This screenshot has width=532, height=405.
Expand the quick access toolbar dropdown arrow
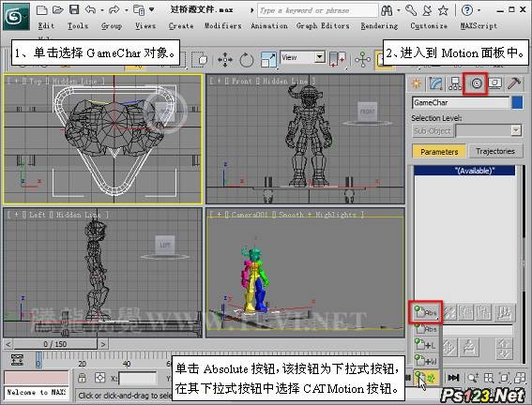152,9
